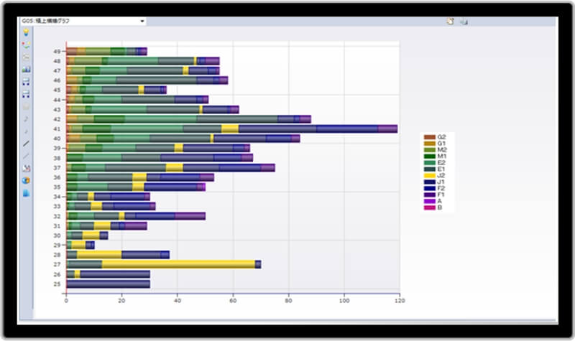Screen dimensions: 575x341
Task: Click the second icon at top-right toolbar
Action: click(x=464, y=22)
